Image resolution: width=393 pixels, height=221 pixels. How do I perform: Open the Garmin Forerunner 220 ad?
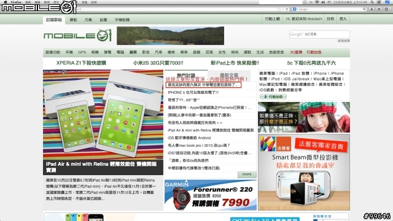coord(211,195)
